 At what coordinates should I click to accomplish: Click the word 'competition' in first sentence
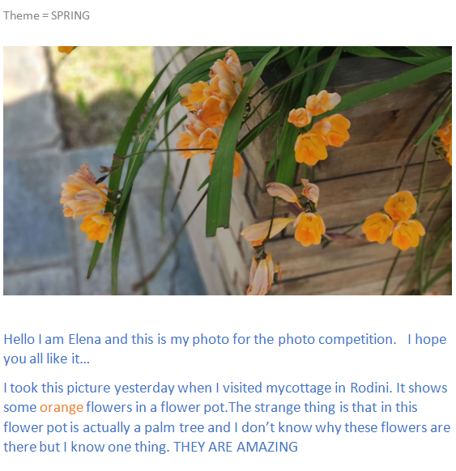point(357,340)
